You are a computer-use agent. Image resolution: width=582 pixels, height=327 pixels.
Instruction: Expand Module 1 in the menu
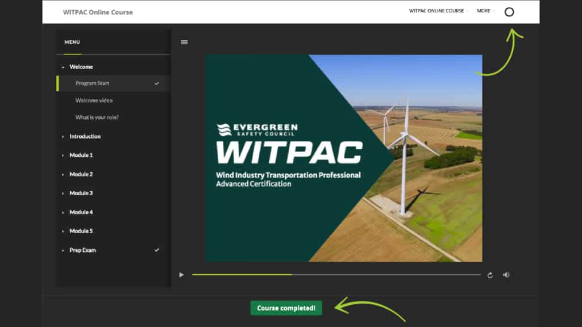click(x=63, y=156)
